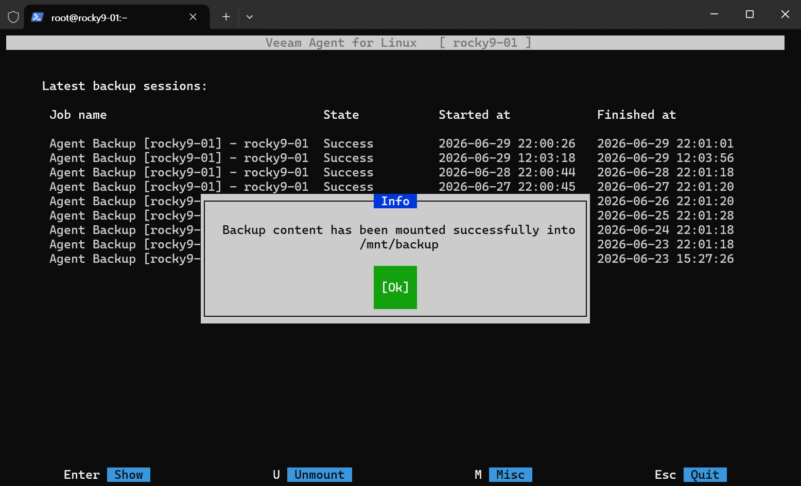This screenshot has height=486, width=801.
Task: Select the root@rocky9-01 terminal tab
Action: pyautogui.click(x=117, y=17)
